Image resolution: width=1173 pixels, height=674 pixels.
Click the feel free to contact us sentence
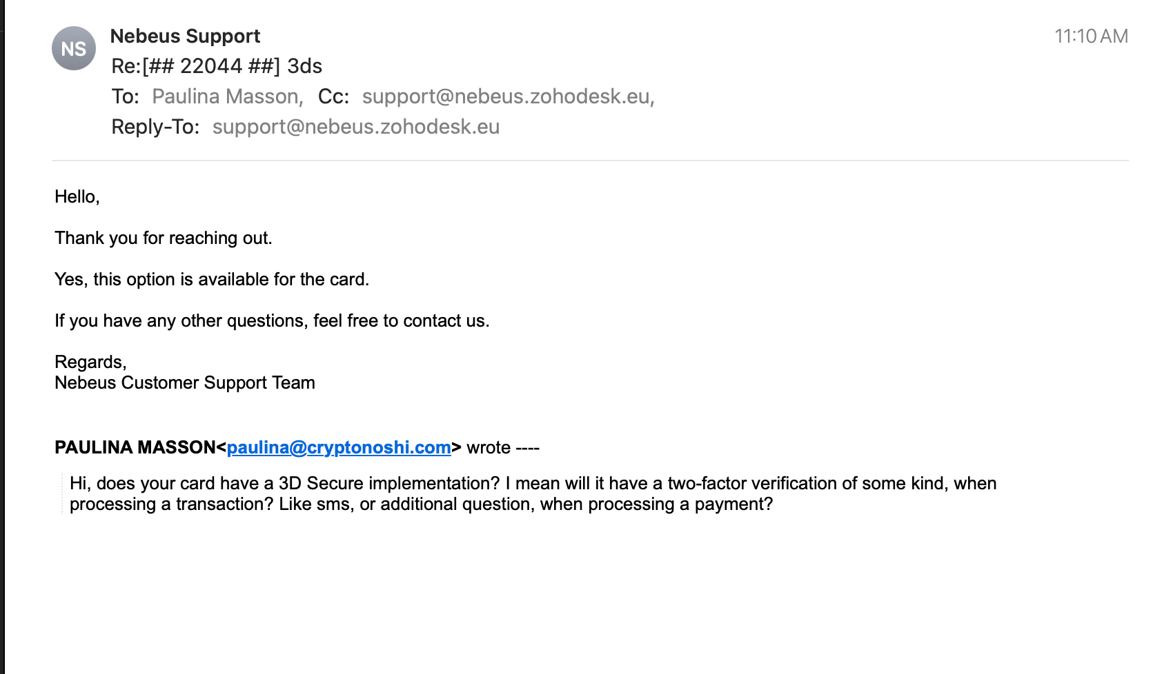click(x=272, y=321)
